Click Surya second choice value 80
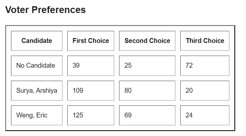Image resolution: width=246 pixels, height=136 pixels. click(x=147, y=90)
